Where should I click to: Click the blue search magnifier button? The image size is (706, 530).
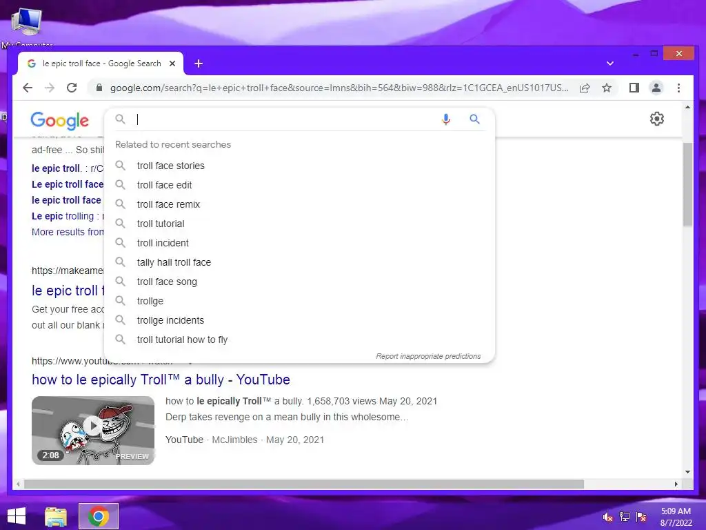coord(474,119)
